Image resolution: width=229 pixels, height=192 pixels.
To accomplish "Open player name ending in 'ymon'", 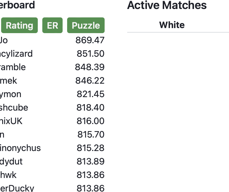I will [10, 94].
